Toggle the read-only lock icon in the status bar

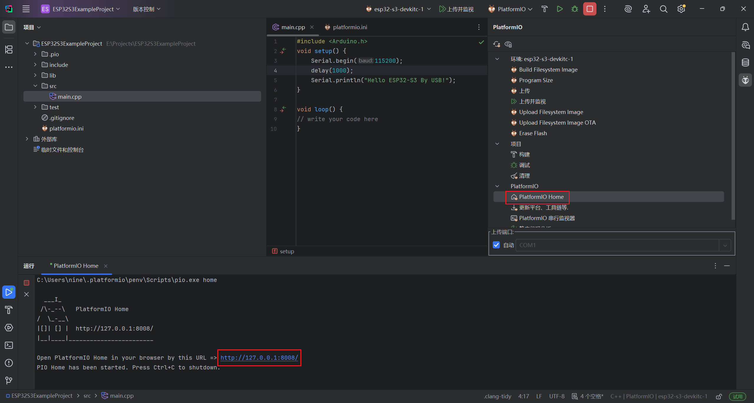pyautogui.click(x=719, y=396)
